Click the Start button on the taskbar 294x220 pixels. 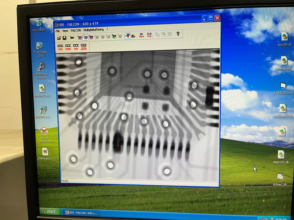click(50, 212)
